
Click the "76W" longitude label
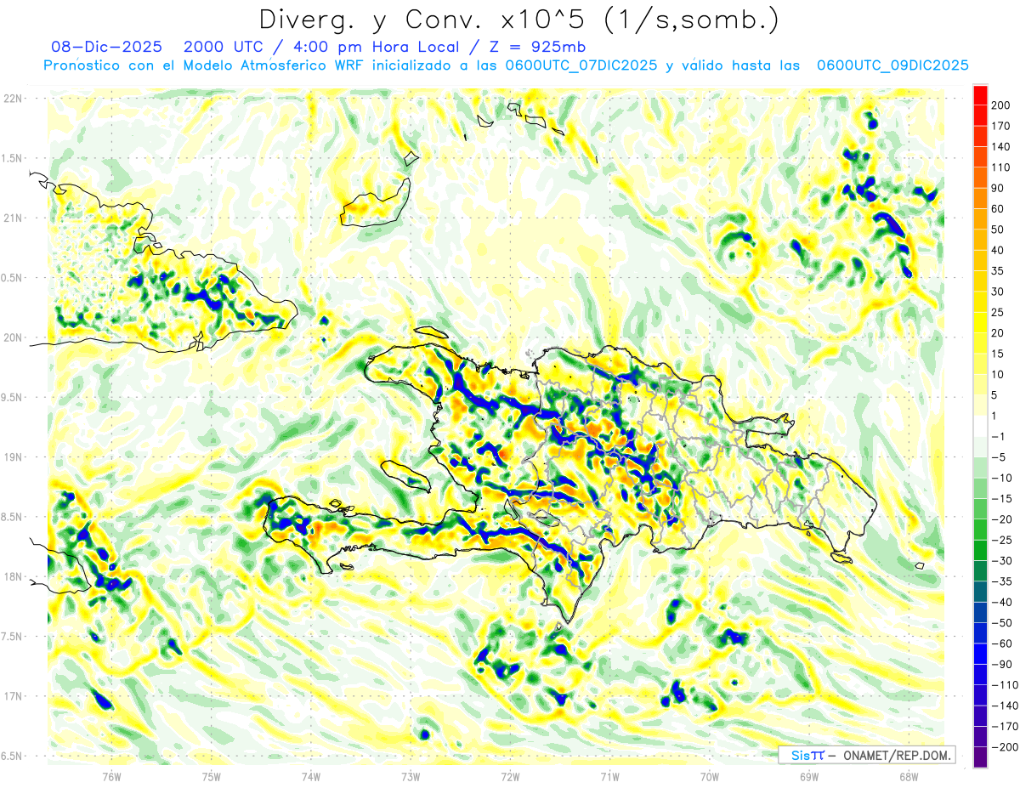pyautogui.click(x=112, y=776)
